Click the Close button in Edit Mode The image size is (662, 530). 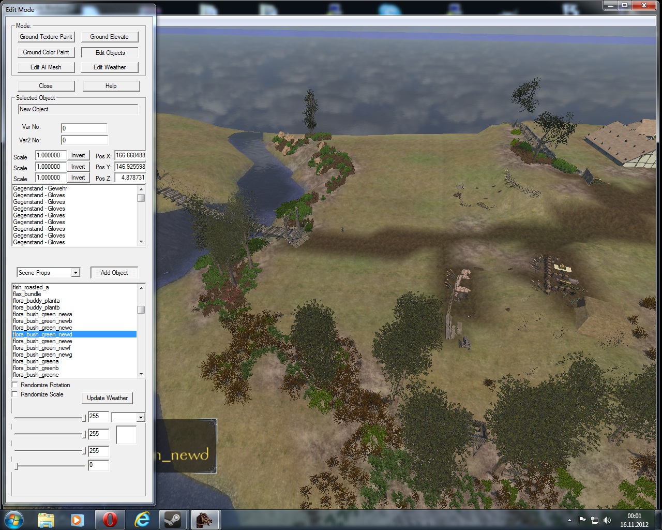click(x=46, y=86)
